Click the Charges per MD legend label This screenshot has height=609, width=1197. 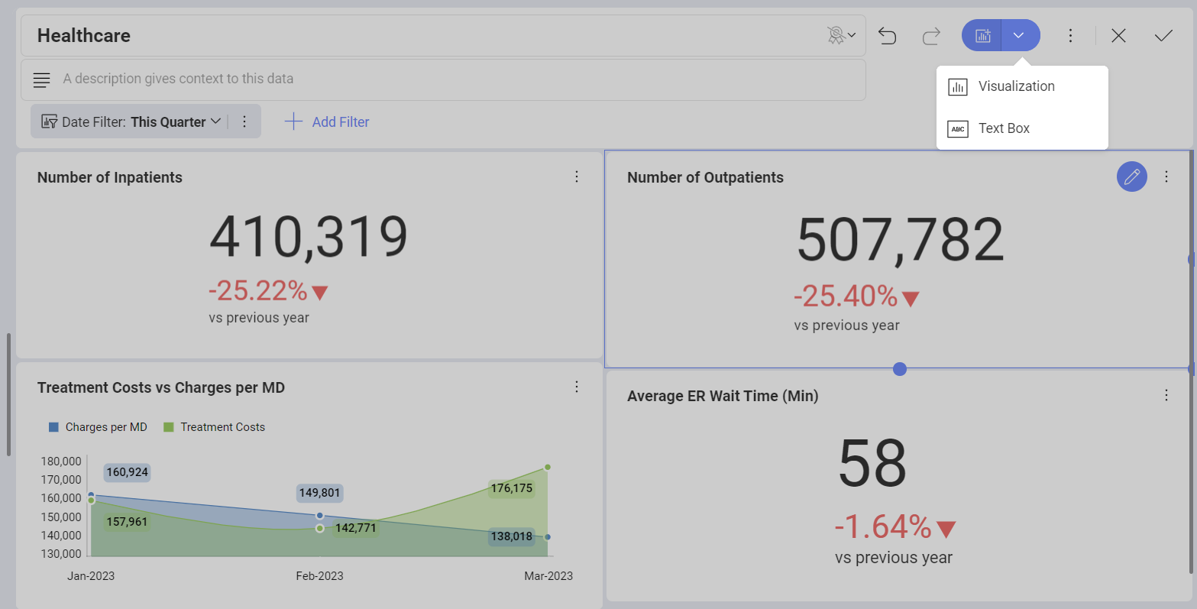click(106, 427)
